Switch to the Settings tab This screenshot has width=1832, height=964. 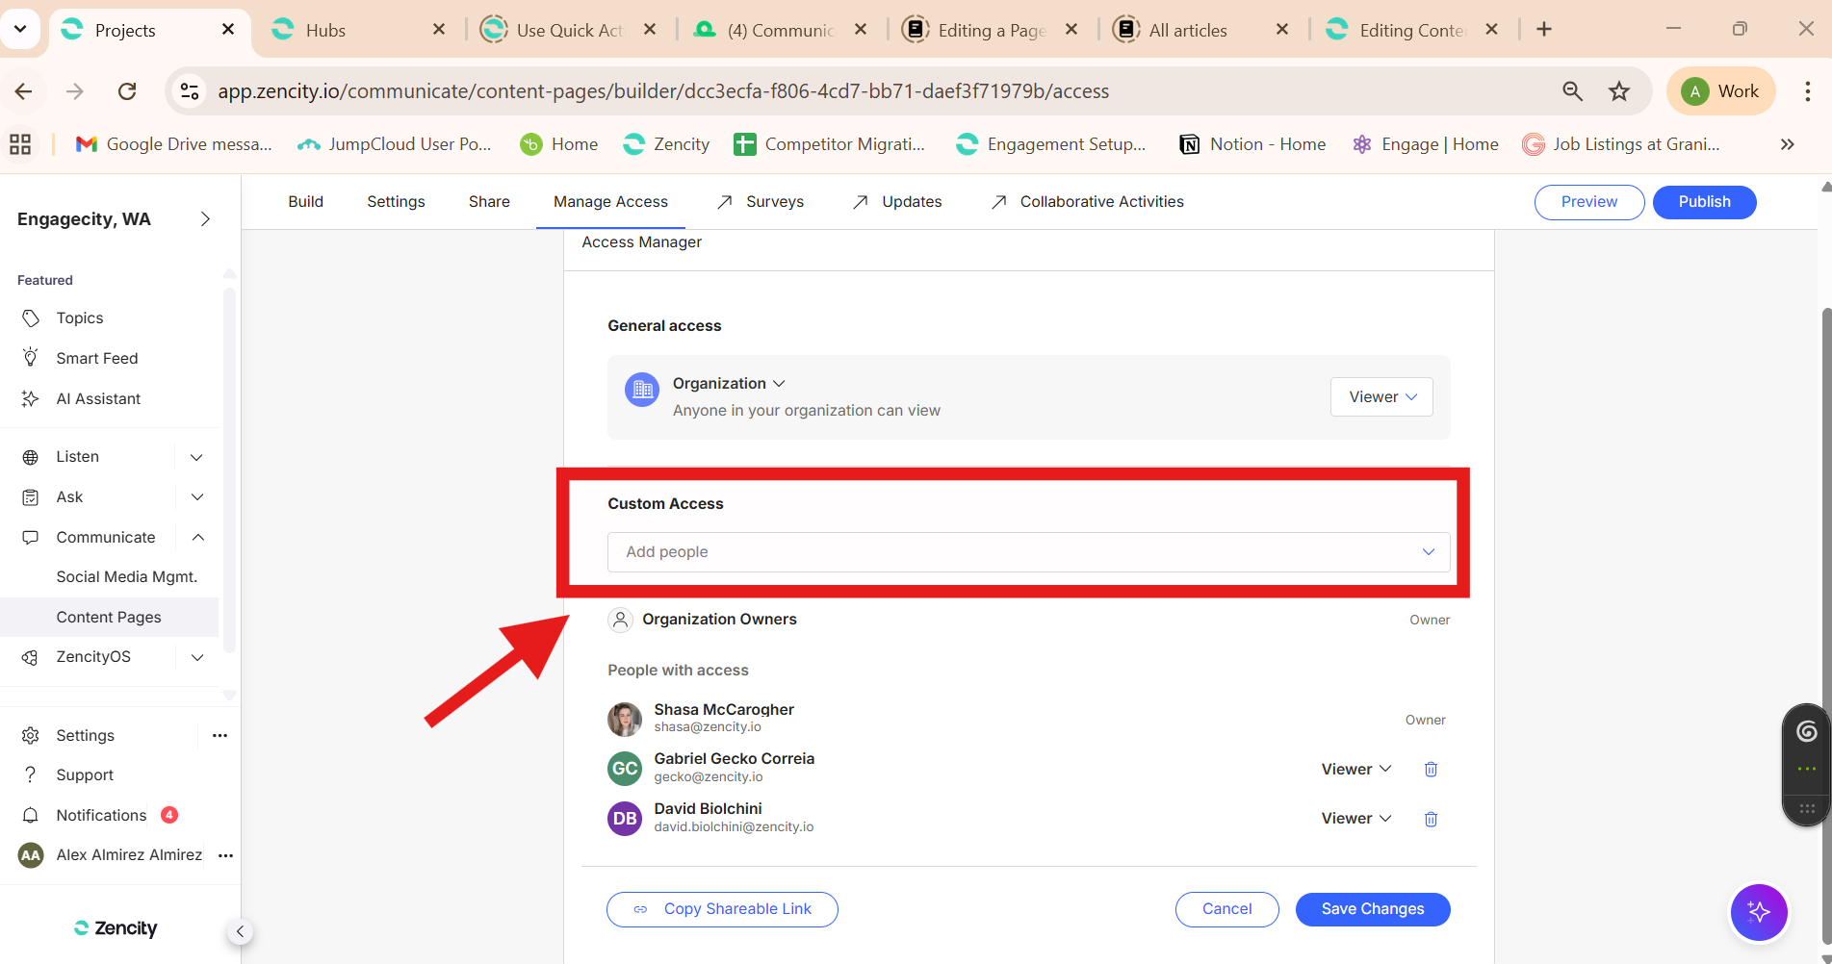pos(396,201)
